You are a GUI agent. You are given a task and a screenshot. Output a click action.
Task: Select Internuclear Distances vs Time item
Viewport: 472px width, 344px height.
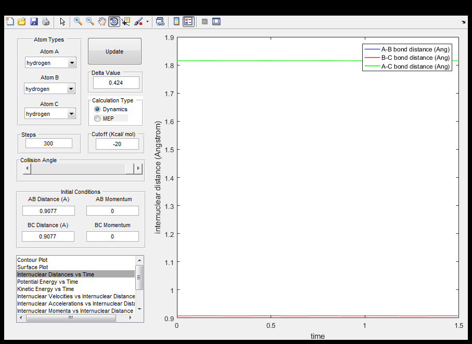(x=75, y=274)
